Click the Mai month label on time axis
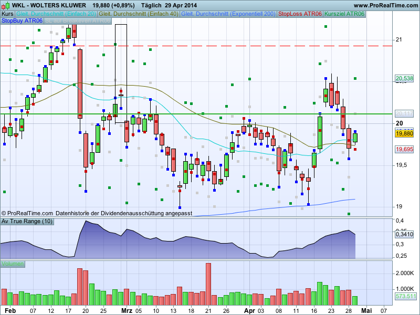 pyautogui.click(x=366, y=311)
